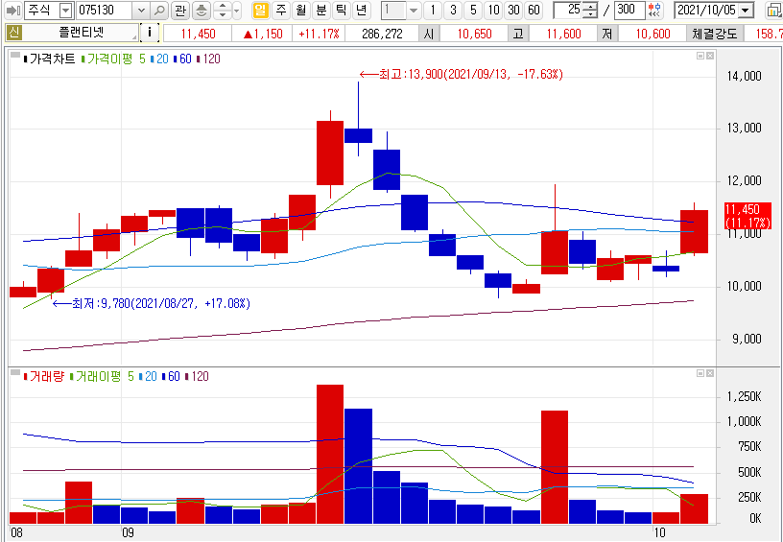
Task: Click the 가격차트 legend label
Action: (x=52, y=59)
